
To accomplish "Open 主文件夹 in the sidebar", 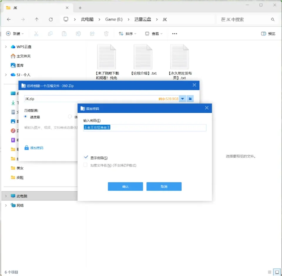I will tap(21, 56).
